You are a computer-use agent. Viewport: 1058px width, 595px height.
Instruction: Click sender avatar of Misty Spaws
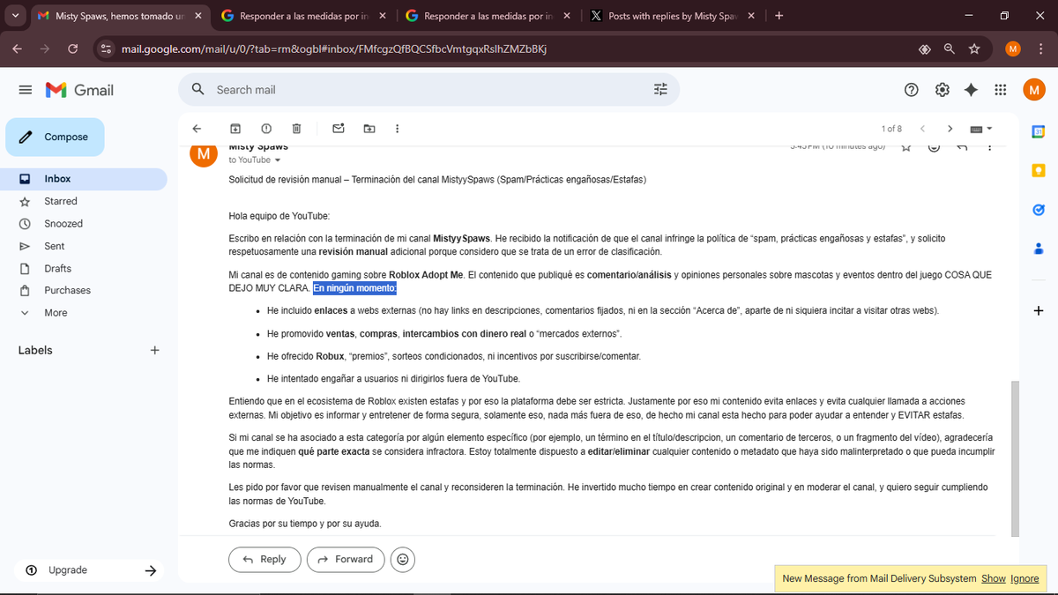point(204,153)
